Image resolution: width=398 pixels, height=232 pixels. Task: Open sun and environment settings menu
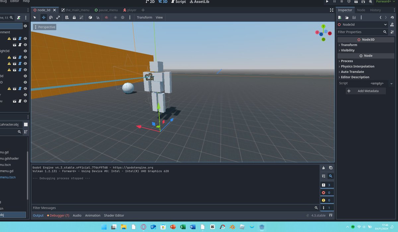click(x=129, y=18)
